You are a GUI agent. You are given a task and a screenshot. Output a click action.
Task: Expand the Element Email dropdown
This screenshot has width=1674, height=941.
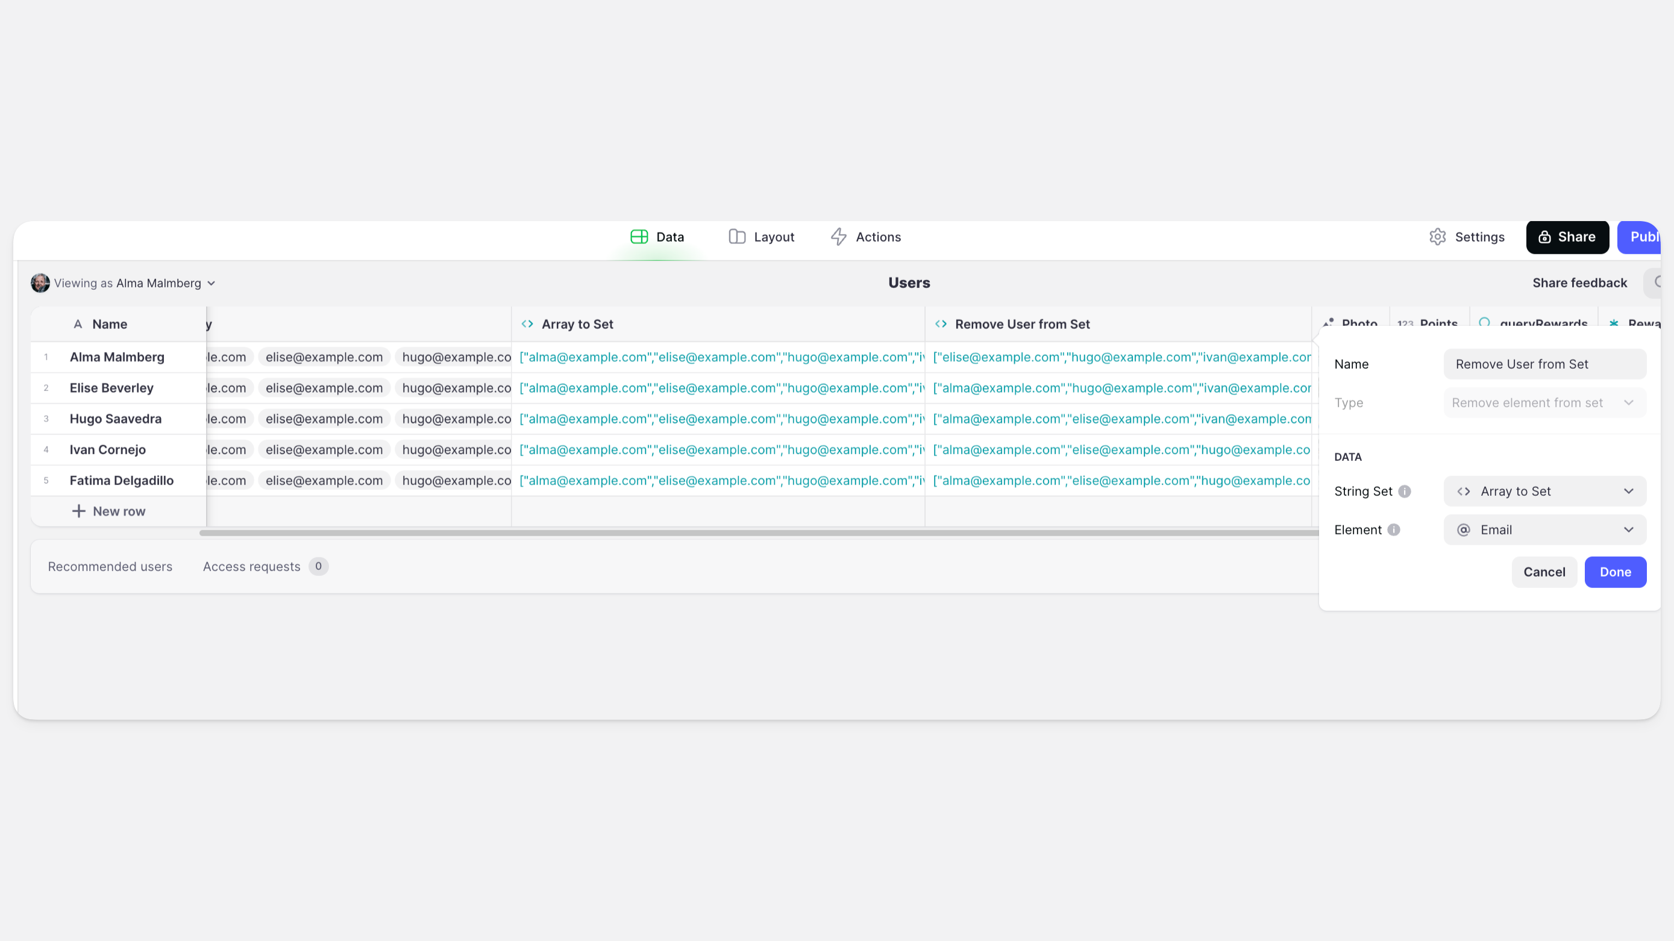(x=1544, y=530)
